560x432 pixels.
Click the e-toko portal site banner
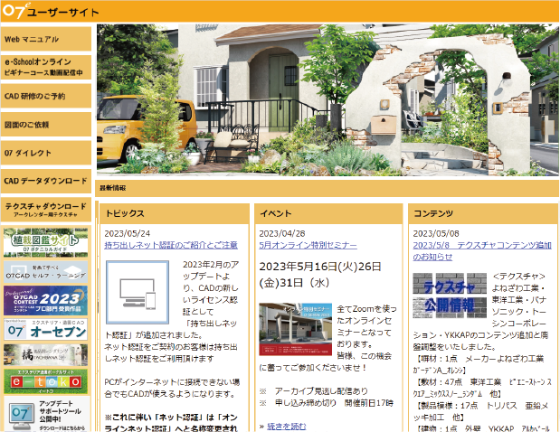click(45, 384)
